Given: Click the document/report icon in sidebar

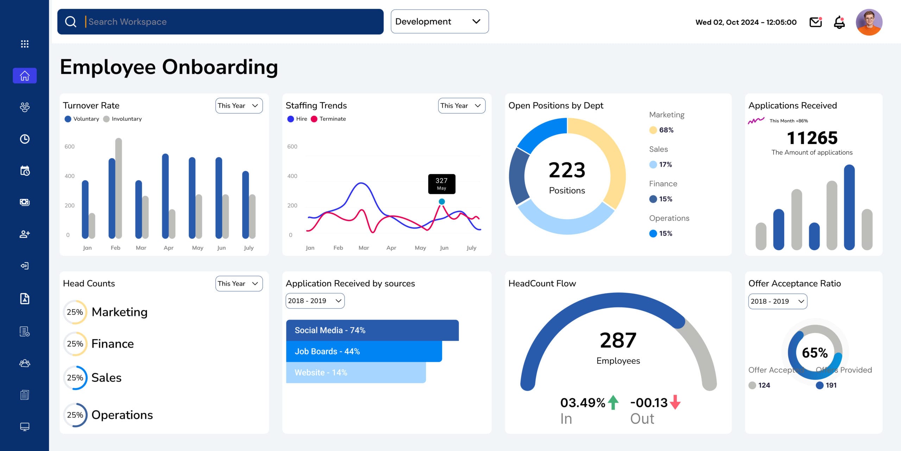Looking at the screenshot, I should [24, 395].
